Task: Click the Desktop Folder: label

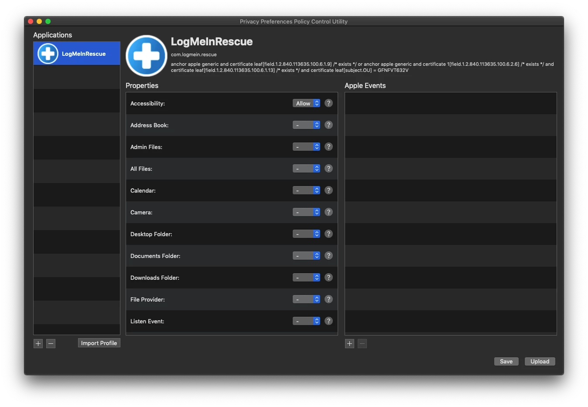Action: [x=151, y=234]
